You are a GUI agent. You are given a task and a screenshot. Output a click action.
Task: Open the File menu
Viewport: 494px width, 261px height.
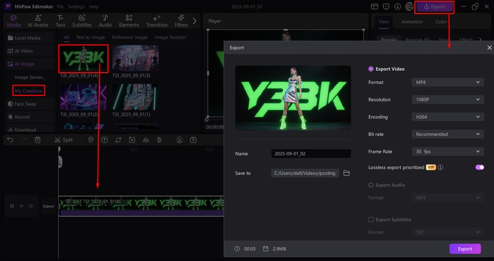(60, 7)
